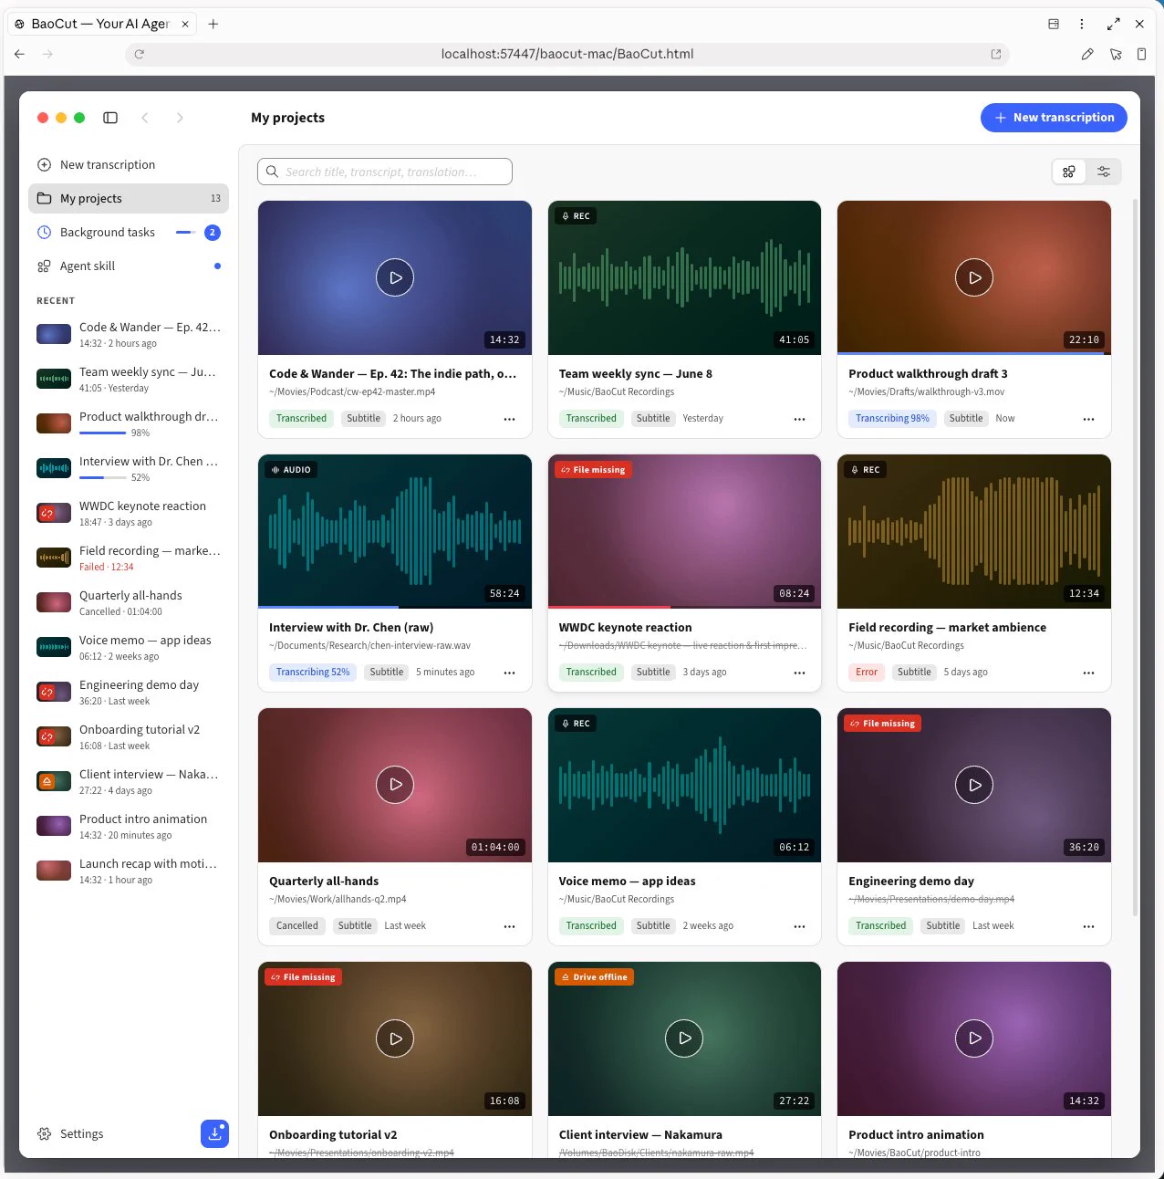The image size is (1164, 1179).
Task: Open more options for Quarterly all-hands card
Action: (x=510, y=926)
